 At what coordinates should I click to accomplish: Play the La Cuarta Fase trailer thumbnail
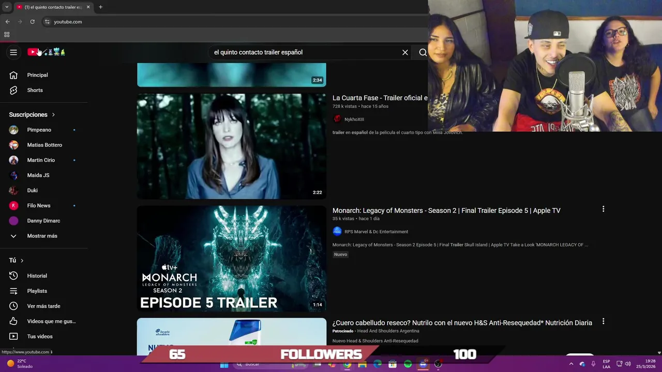point(232,146)
